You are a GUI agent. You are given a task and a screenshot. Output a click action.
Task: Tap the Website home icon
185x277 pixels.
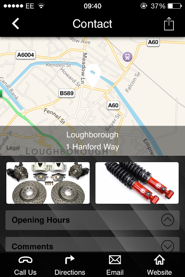[159, 259]
